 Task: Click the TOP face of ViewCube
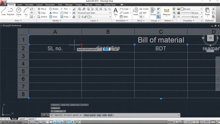(x=210, y=38)
